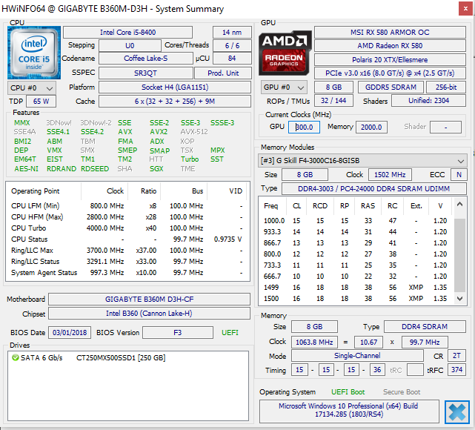Click the BIOS Version F3 field
This screenshot has width=475, height=430.
point(178,332)
